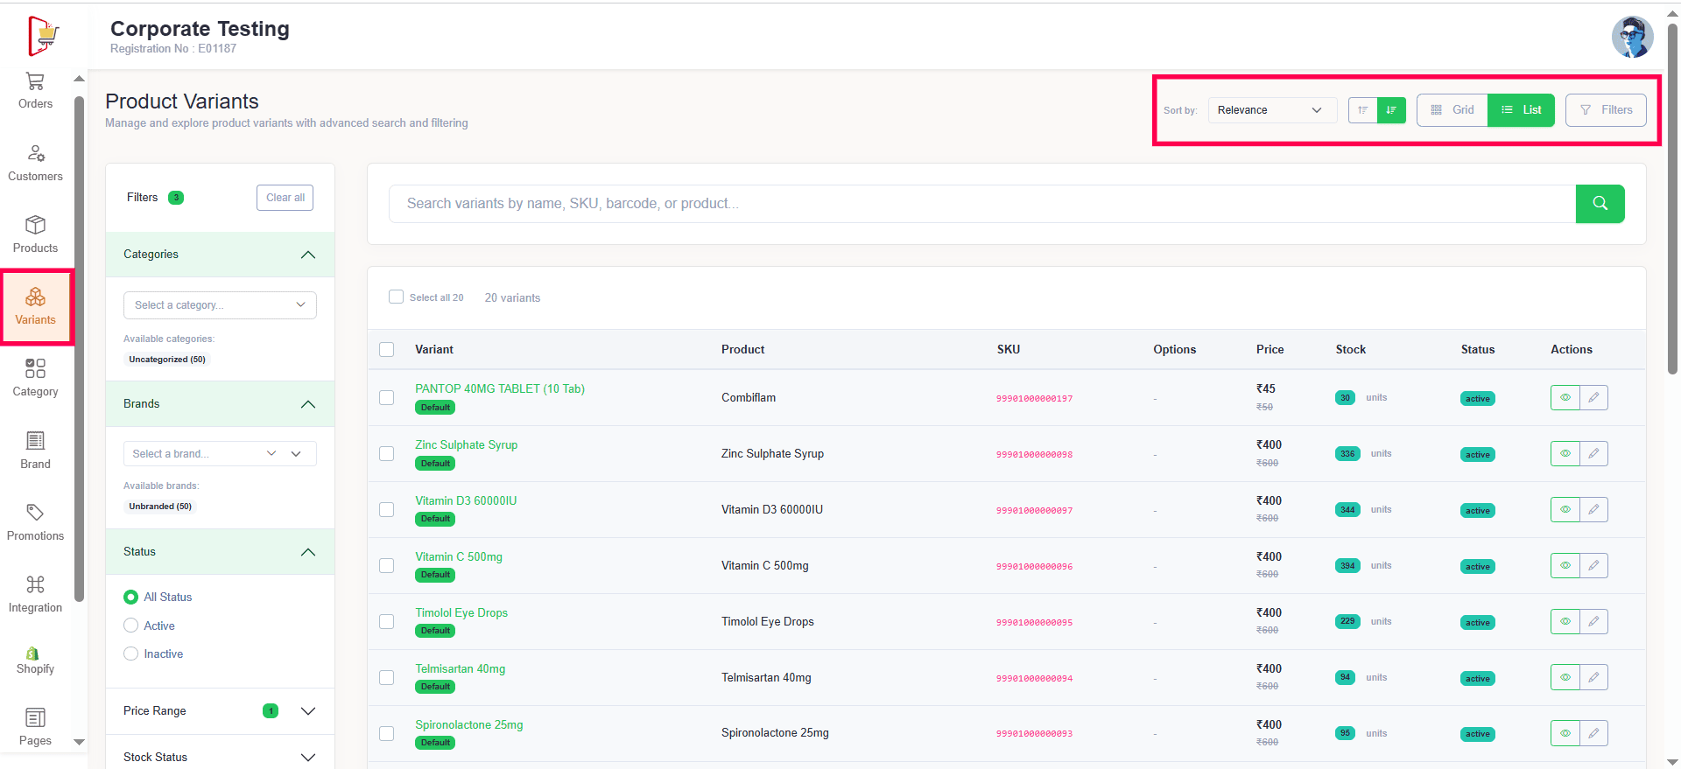Click the green search magnifier button

pos(1600,204)
